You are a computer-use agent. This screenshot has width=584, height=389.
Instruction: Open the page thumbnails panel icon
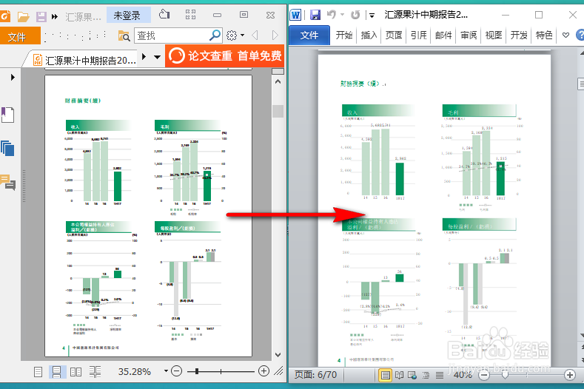coord(7,148)
